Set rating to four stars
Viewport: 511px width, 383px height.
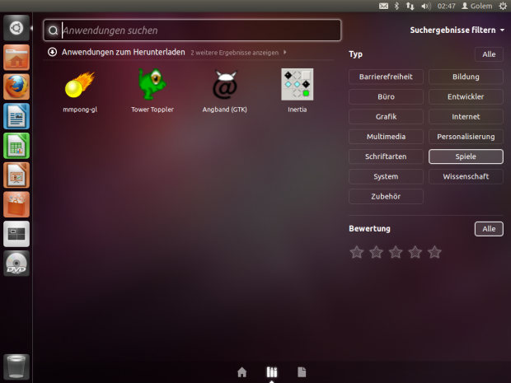click(415, 252)
